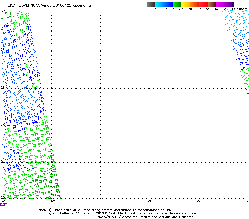Image resolution: width=249 pixels, height=219 pixels.
Task: Click the 'Times are GMT' note line
Action: point(105,210)
